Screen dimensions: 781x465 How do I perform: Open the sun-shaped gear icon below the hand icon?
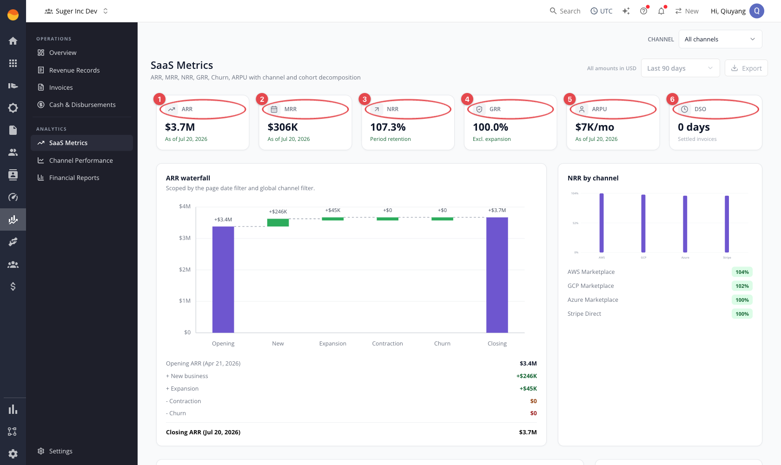click(13, 108)
